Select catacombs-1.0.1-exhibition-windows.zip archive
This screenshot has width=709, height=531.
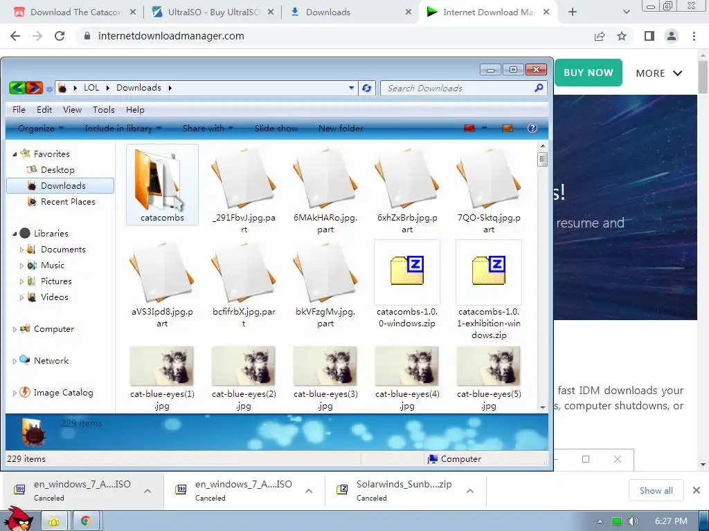pyautogui.click(x=489, y=289)
